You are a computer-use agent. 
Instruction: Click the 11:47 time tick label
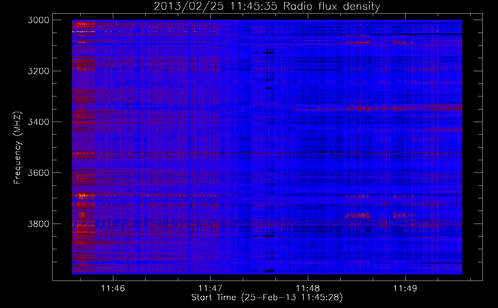point(210,288)
